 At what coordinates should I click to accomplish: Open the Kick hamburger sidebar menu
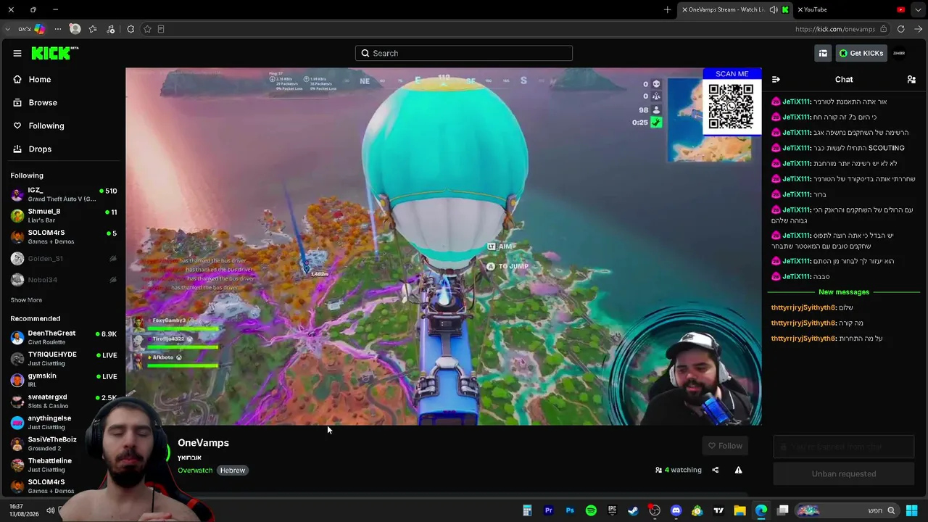click(17, 53)
